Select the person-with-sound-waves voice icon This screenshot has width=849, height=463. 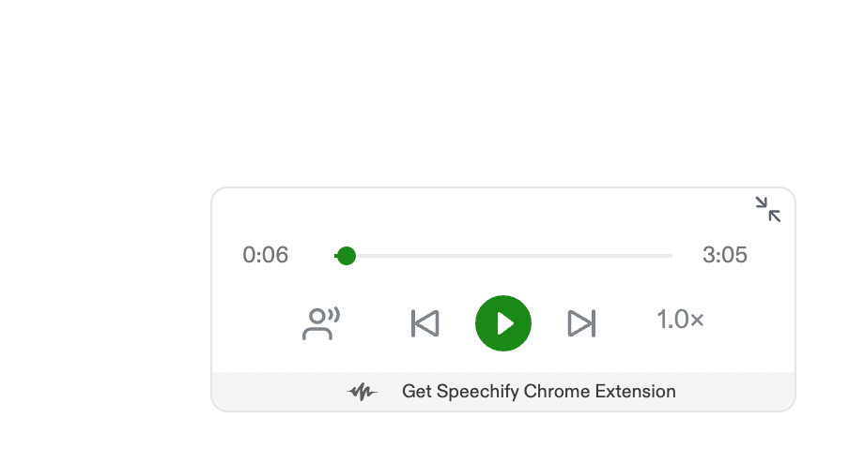[320, 323]
